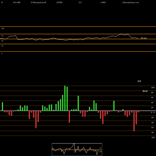Select the -80 label on MR axis
Image resolution: width=156 pixels, height=156 pixels.
coord(152,133)
